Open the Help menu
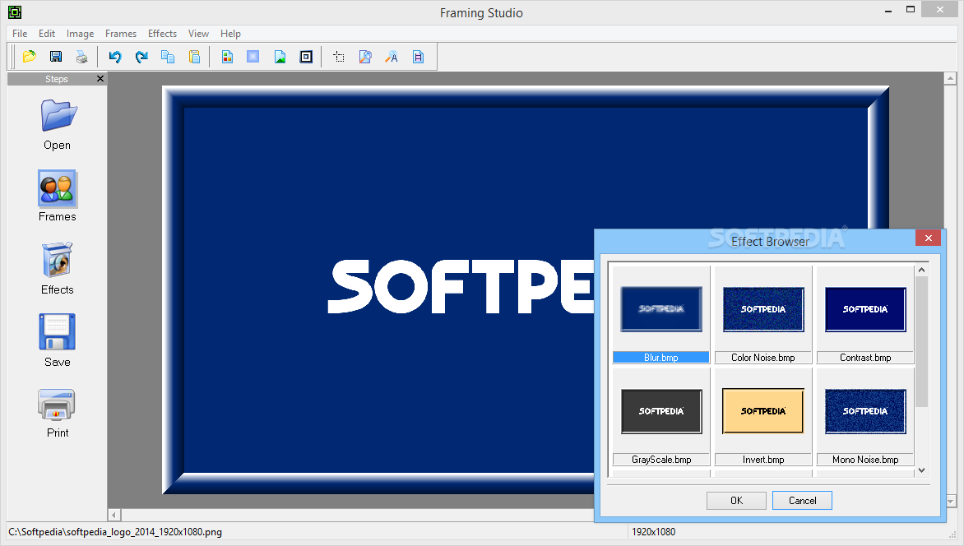Viewport: 964px width, 546px height. coord(230,33)
